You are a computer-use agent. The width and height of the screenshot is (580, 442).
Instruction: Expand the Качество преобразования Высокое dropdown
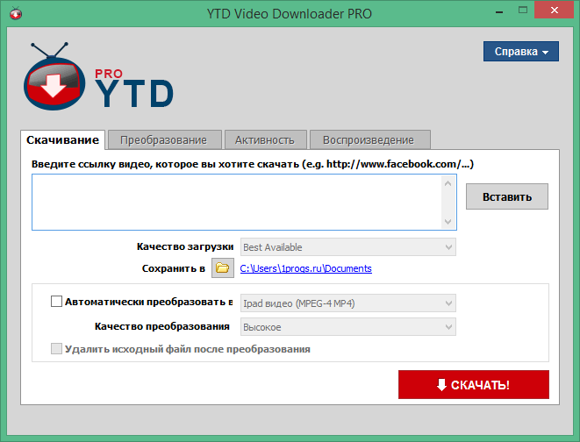[348, 327]
